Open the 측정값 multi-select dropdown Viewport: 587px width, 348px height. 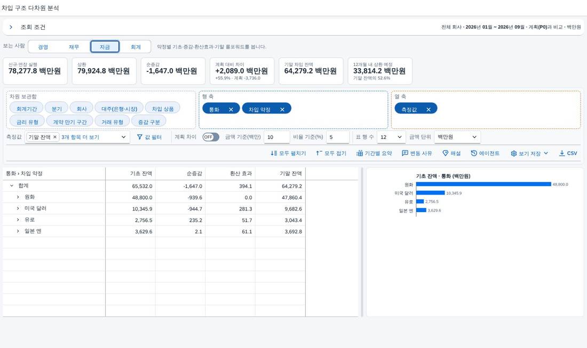pyautogui.click(x=124, y=137)
